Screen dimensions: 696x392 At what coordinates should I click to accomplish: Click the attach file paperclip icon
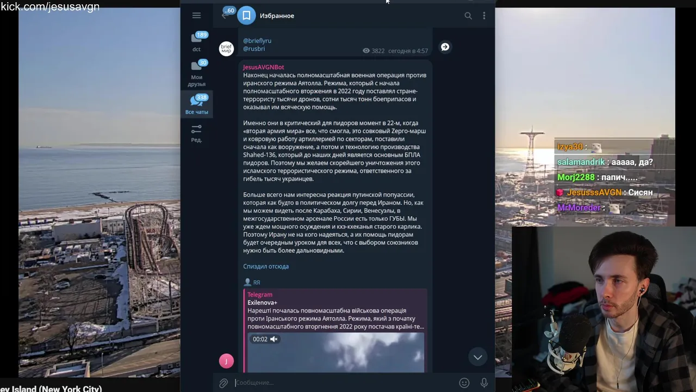(x=223, y=383)
